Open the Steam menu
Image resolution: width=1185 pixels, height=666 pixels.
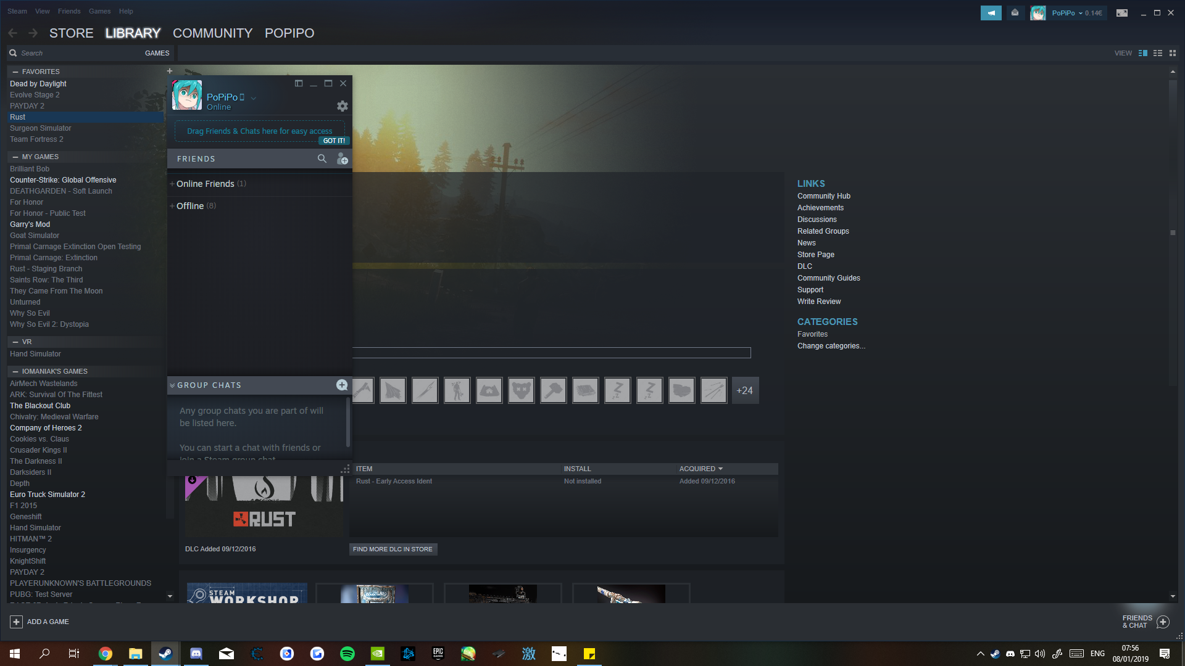click(x=17, y=11)
